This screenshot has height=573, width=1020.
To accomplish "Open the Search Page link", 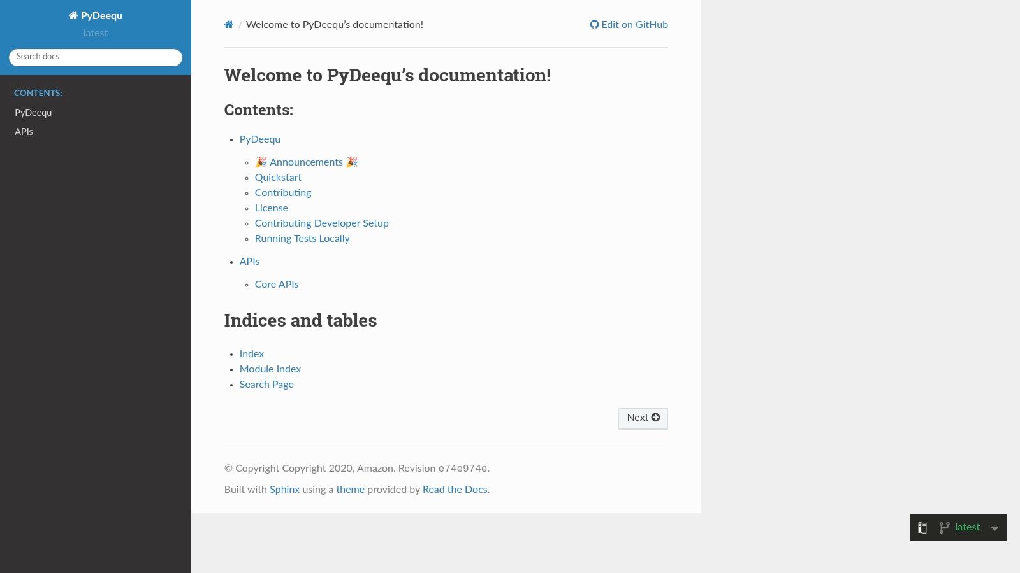I will point(266,385).
